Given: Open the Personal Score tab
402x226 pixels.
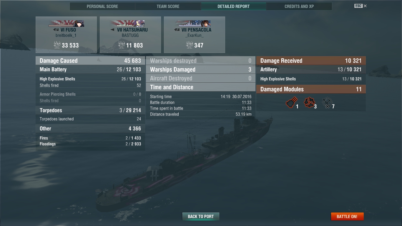Looking at the screenshot, I should (x=102, y=6).
